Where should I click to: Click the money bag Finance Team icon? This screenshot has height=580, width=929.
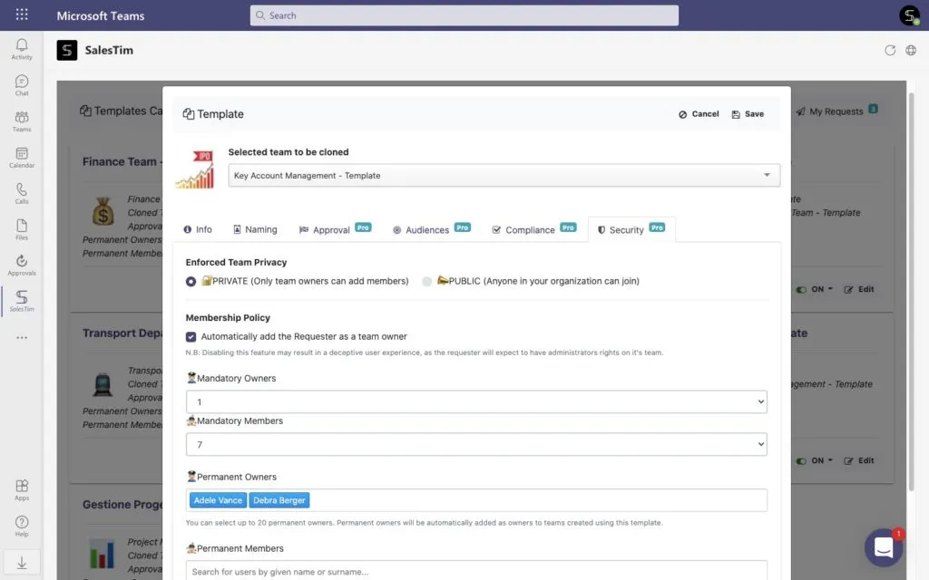[103, 210]
